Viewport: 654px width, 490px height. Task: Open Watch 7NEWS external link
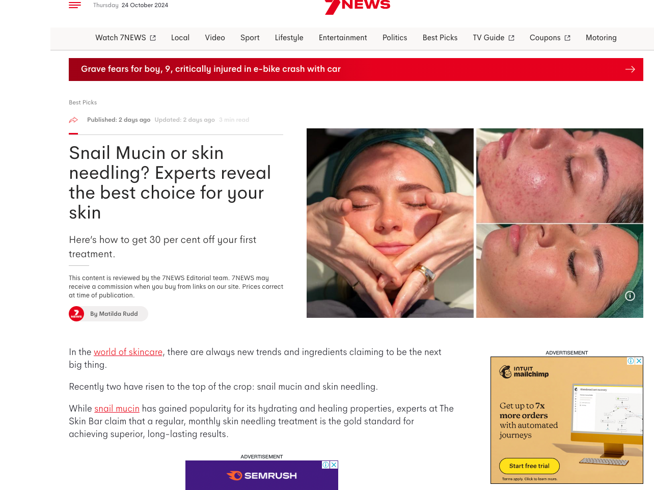click(125, 38)
